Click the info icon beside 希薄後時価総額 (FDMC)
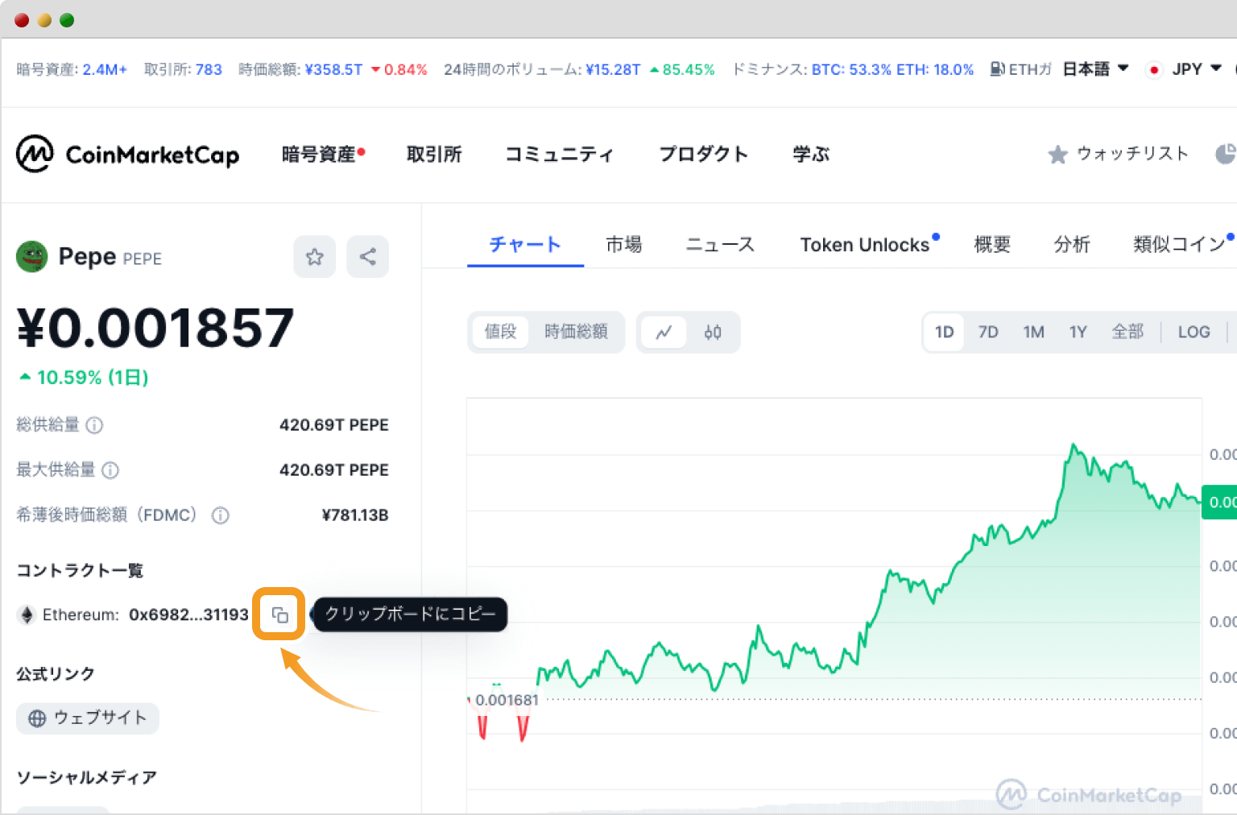 (x=220, y=515)
